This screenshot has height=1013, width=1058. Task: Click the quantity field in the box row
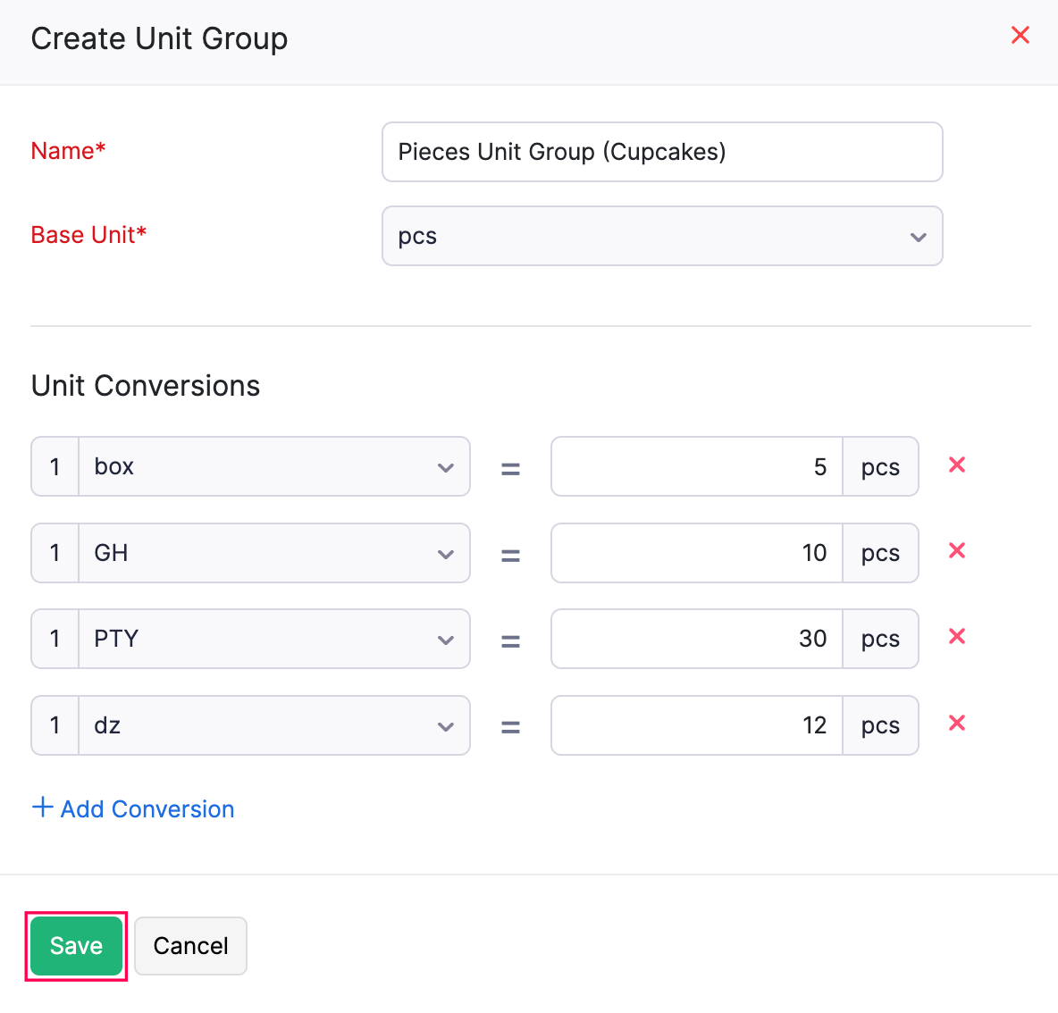(x=55, y=466)
